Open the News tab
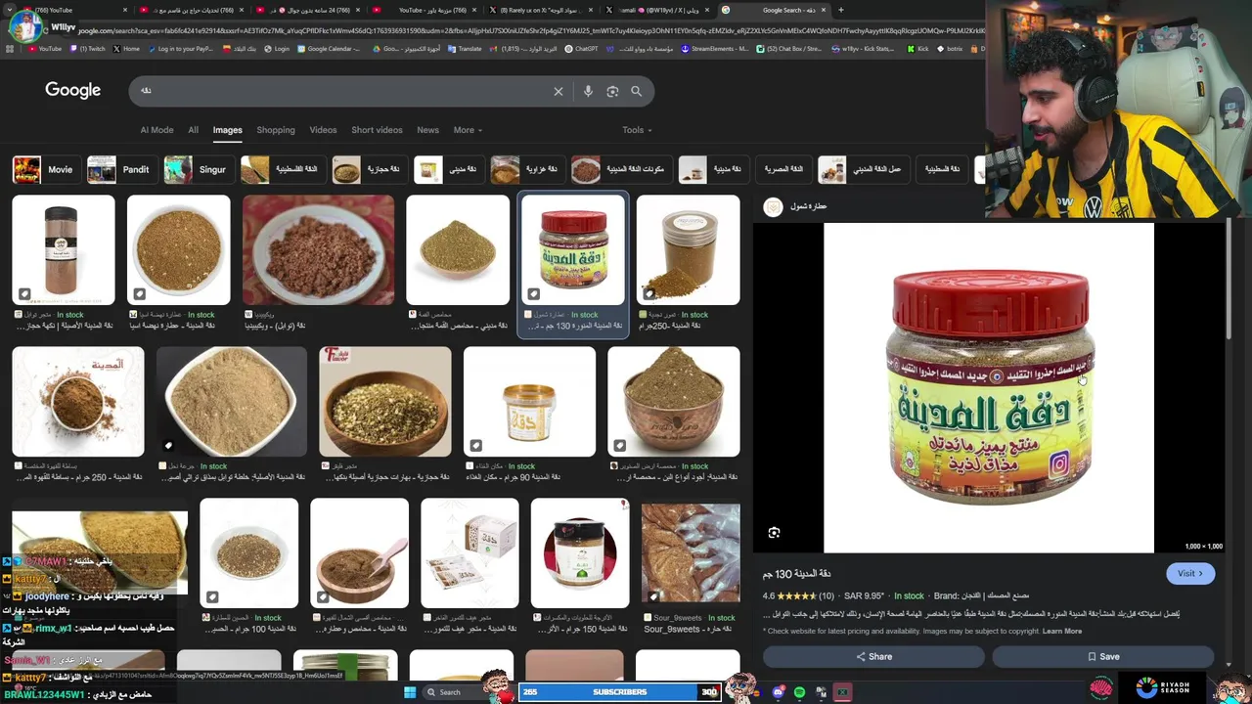The height and width of the screenshot is (704, 1252). click(427, 130)
